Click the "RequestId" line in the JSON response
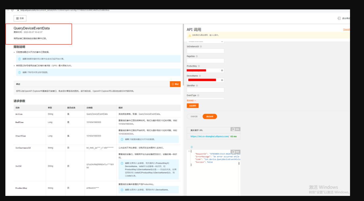 point(217,154)
